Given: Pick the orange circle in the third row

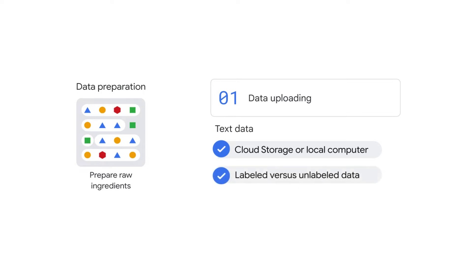Looking at the screenshot, I should click(117, 140).
